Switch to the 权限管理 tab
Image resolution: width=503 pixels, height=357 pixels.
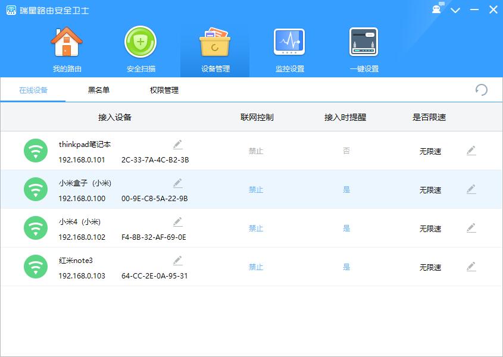click(x=164, y=90)
